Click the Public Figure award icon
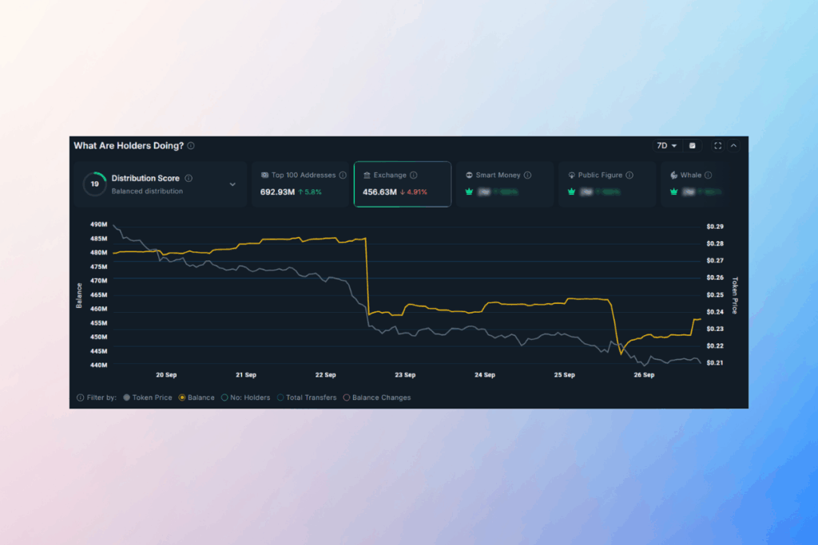Image resolution: width=818 pixels, height=545 pixels. (x=572, y=175)
